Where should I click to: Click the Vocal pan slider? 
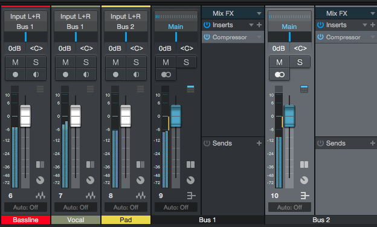click(x=76, y=37)
